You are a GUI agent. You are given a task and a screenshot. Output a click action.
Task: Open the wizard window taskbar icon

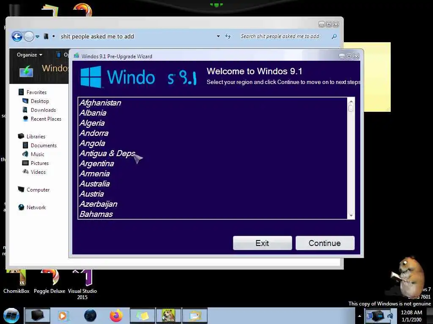[x=195, y=316]
